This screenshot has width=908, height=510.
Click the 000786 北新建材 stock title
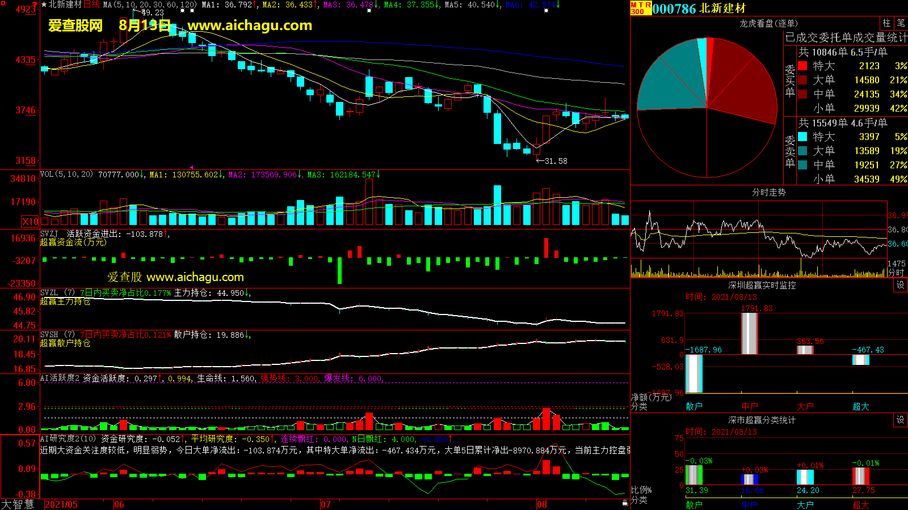[x=699, y=8]
